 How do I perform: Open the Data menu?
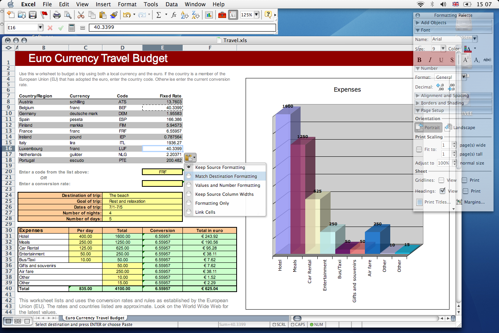[x=172, y=4]
